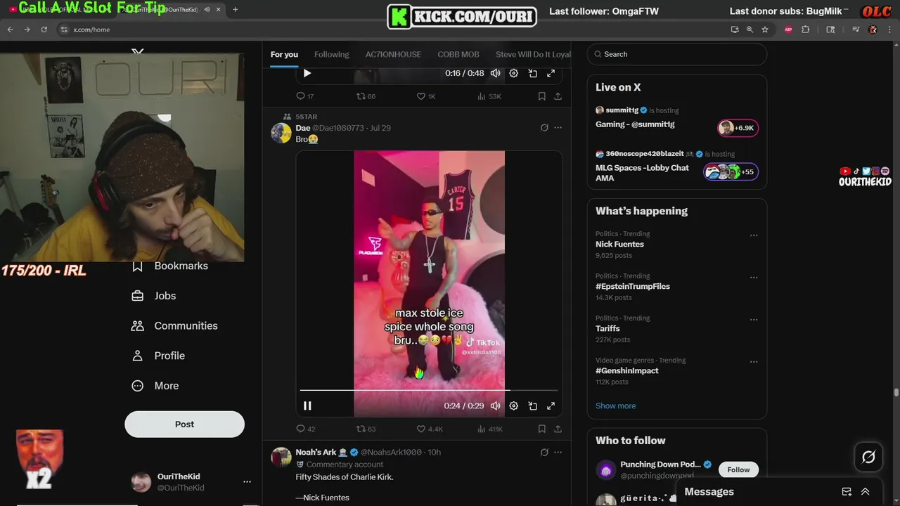The height and width of the screenshot is (506, 900).
Task: Click Show more under What's happening
Action: 615,406
